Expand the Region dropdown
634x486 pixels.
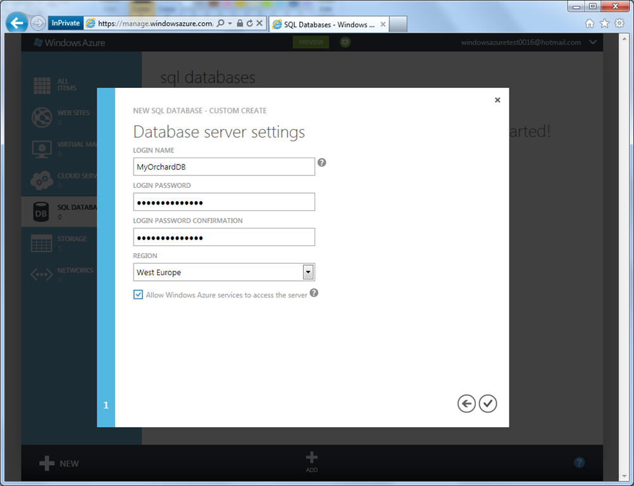[308, 272]
